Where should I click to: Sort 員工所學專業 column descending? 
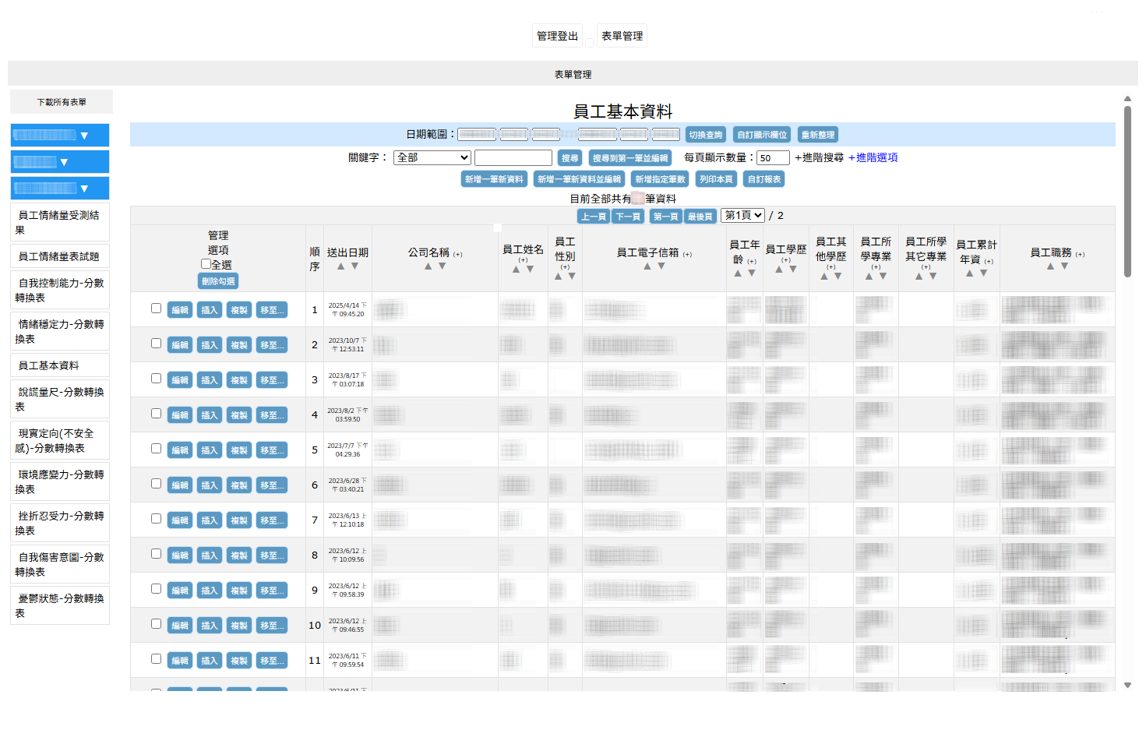(883, 277)
